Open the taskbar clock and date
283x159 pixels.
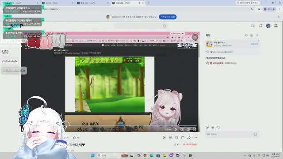pyautogui.click(x=275, y=155)
